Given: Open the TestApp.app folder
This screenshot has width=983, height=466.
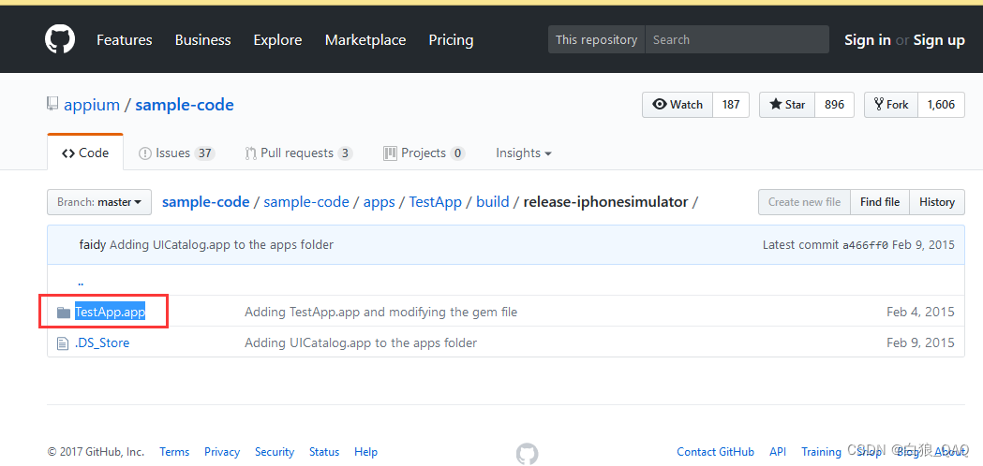Looking at the screenshot, I should 111,312.
